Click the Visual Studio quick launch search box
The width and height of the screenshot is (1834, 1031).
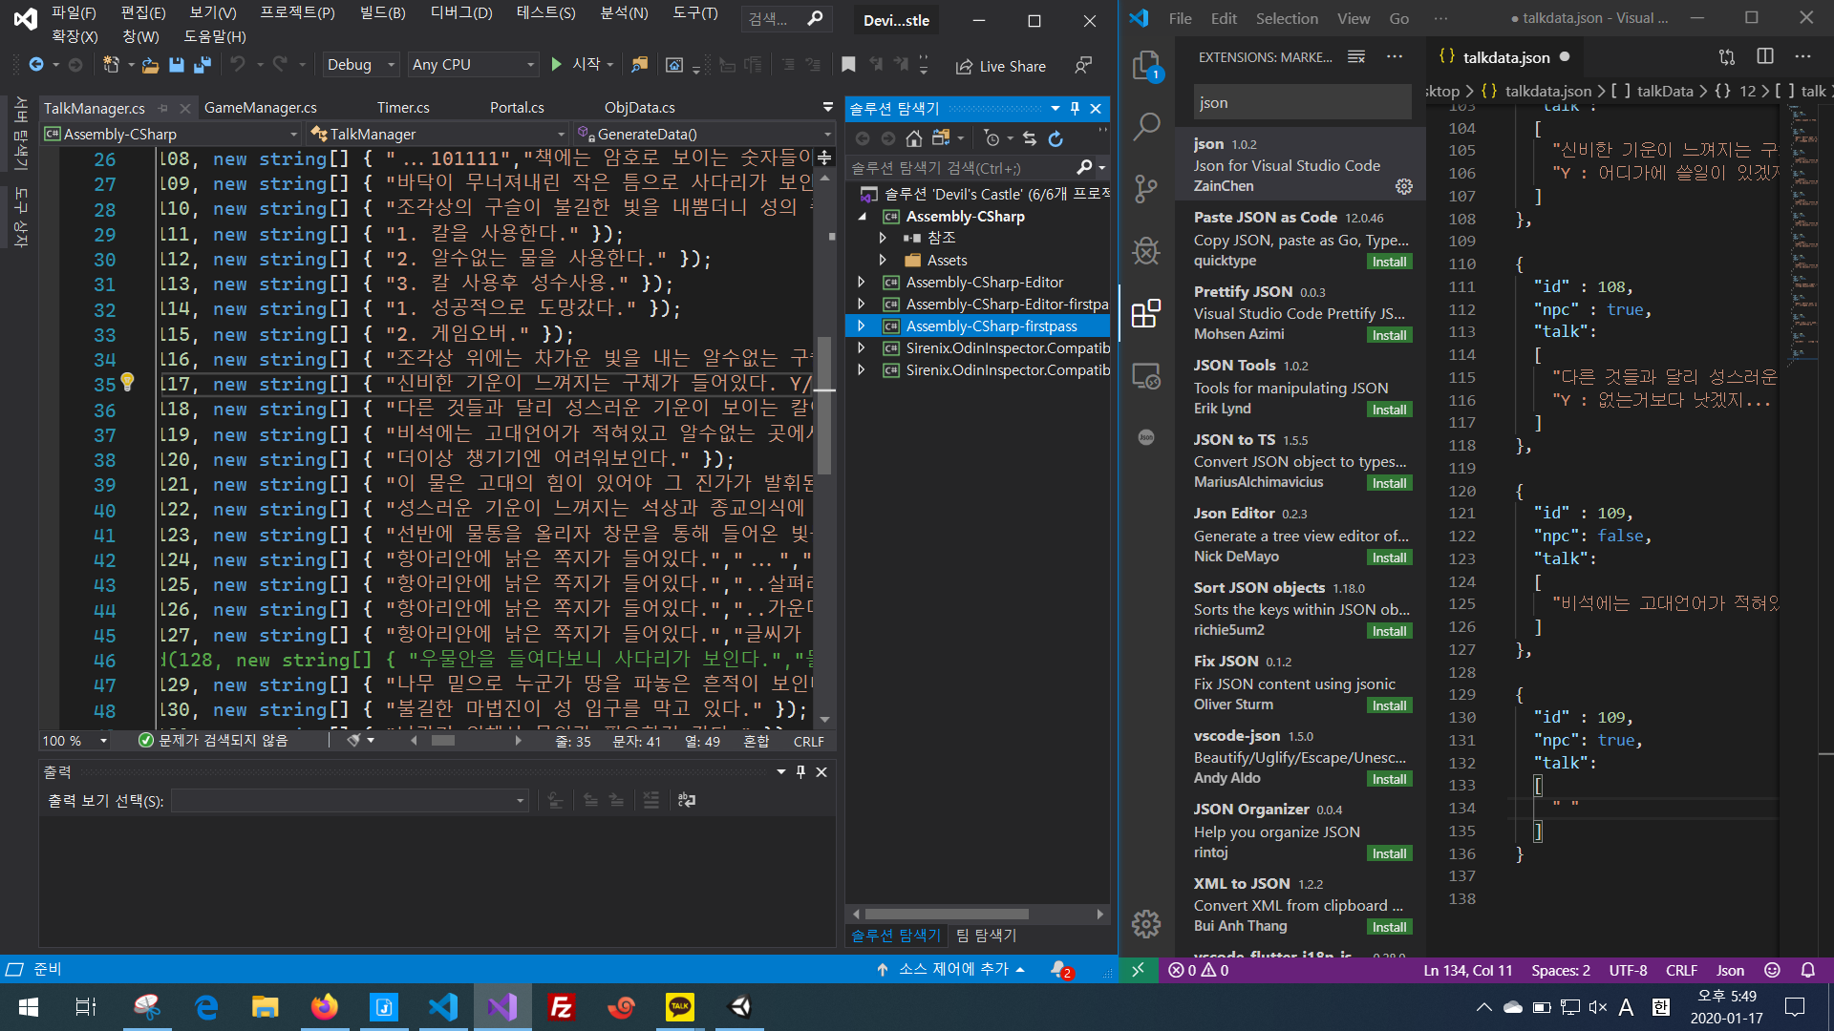785,19
